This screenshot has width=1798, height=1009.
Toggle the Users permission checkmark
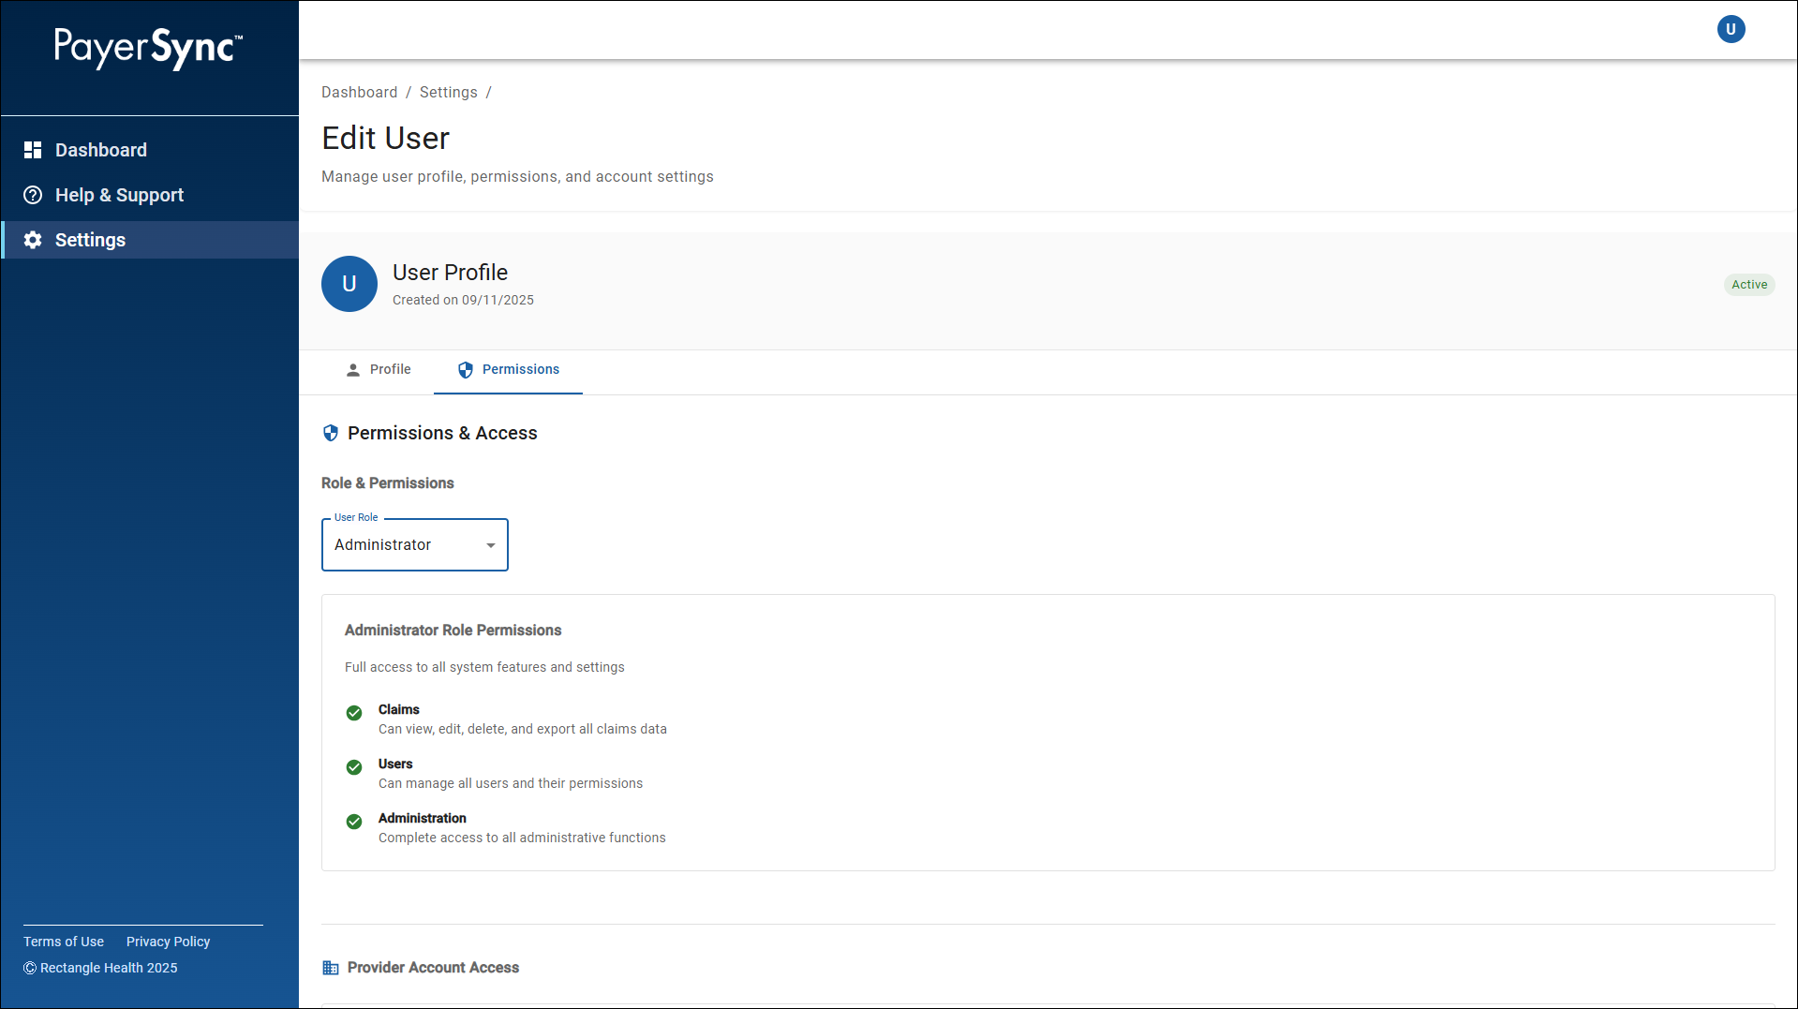pos(354,767)
